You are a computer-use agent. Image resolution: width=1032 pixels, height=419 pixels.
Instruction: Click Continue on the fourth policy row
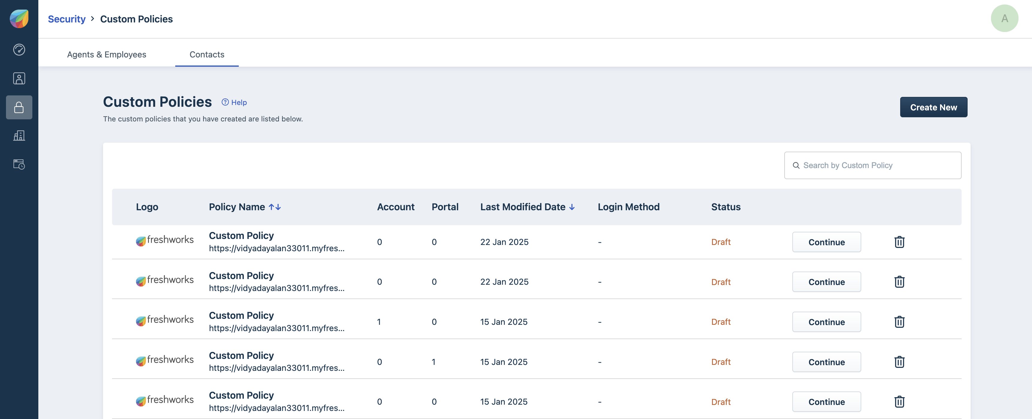coord(826,362)
